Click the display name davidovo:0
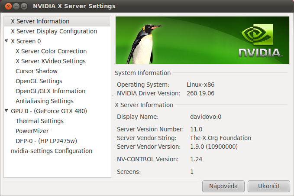294x196 pixels. (206, 117)
